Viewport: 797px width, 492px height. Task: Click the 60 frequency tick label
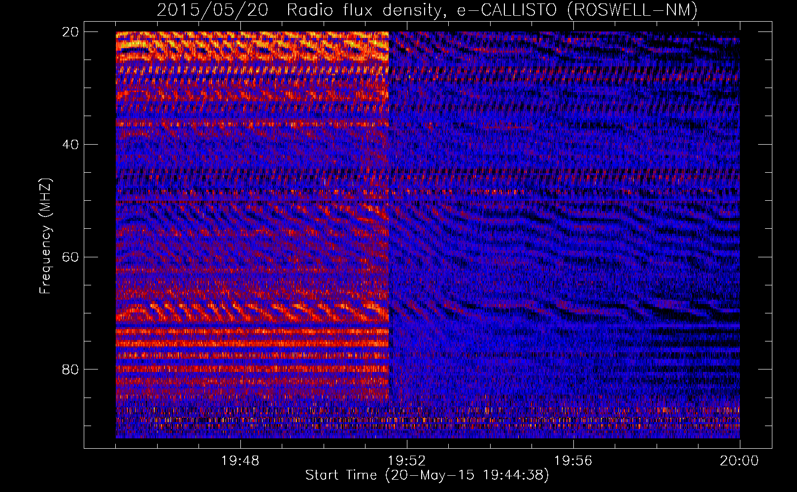coord(70,257)
